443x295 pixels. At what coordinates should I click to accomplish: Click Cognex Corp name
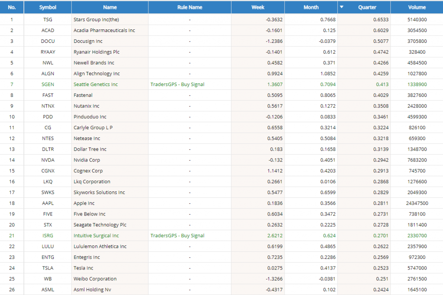point(88,171)
